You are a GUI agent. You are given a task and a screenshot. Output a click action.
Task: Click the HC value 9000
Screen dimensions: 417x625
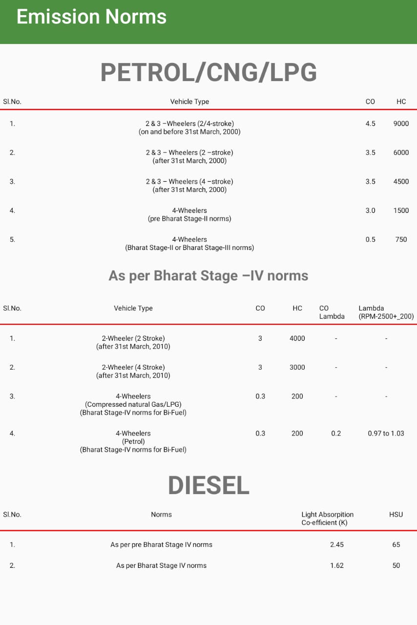pos(401,124)
